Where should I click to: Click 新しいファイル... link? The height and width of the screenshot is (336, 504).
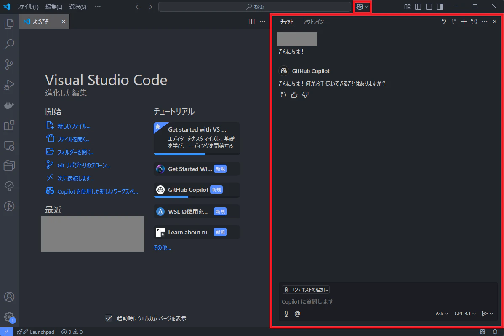point(74,126)
